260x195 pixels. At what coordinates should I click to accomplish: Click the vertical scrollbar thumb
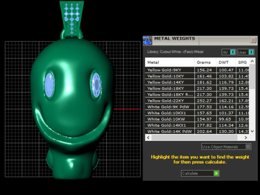point(252,76)
